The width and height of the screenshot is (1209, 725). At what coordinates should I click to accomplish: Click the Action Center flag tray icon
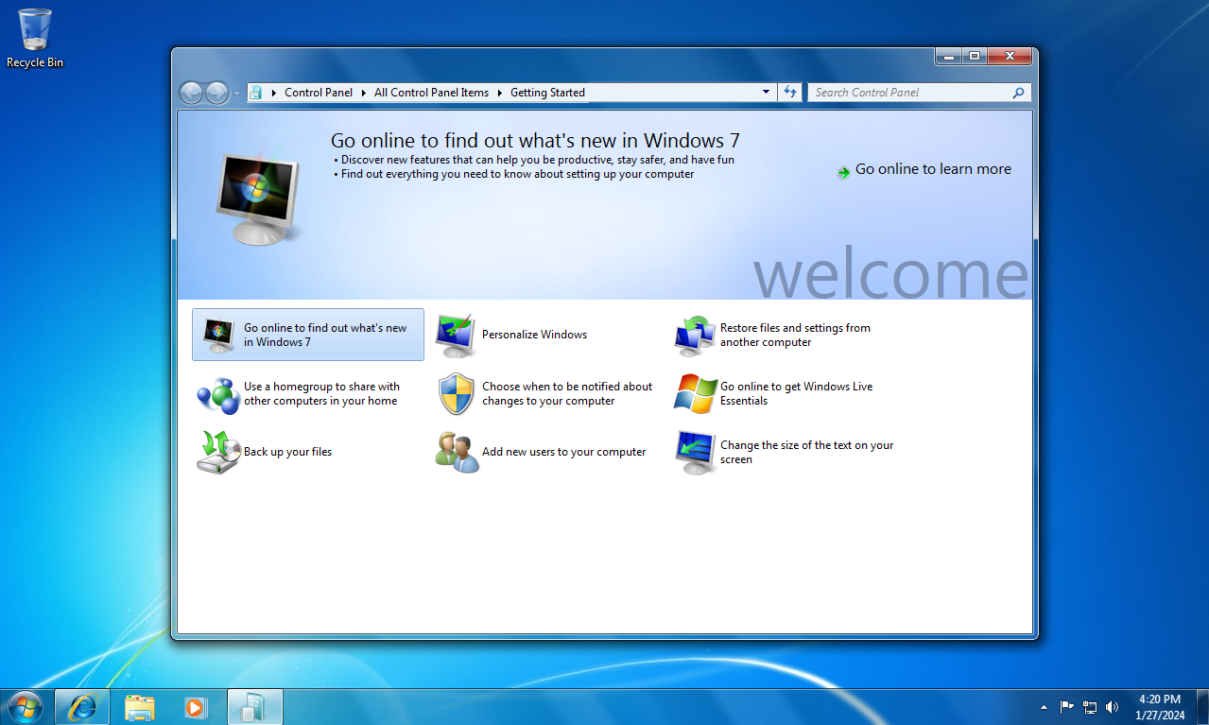pyautogui.click(x=1067, y=706)
